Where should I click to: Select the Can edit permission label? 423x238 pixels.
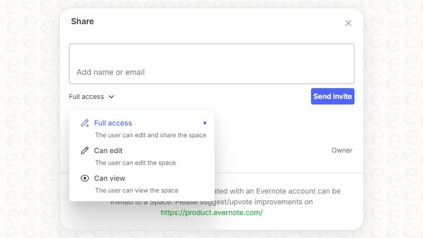pyautogui.click(x=108, y=151)
